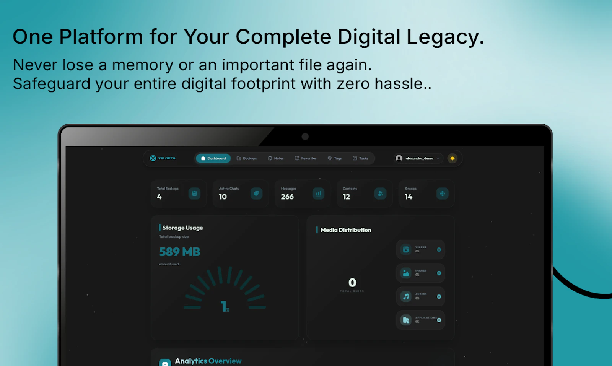This screenshot has width=612, height=366.
Task: Click the 'Safeguard your entire digital footprint' line
Action: pos(222,84)
